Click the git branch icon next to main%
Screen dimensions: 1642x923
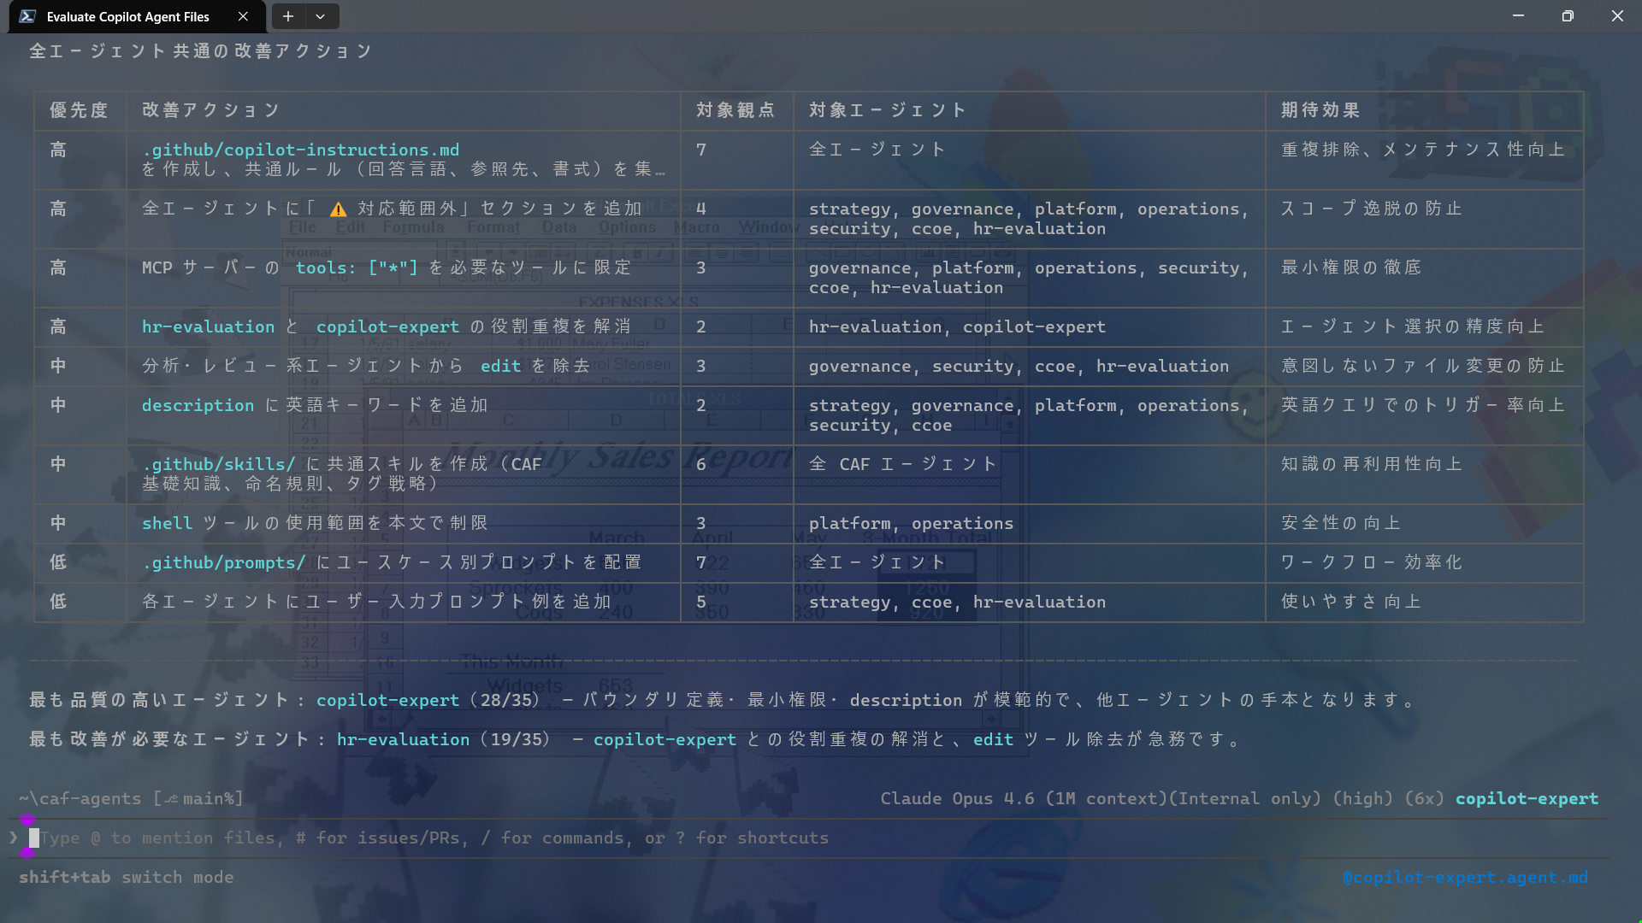[170, 798]
